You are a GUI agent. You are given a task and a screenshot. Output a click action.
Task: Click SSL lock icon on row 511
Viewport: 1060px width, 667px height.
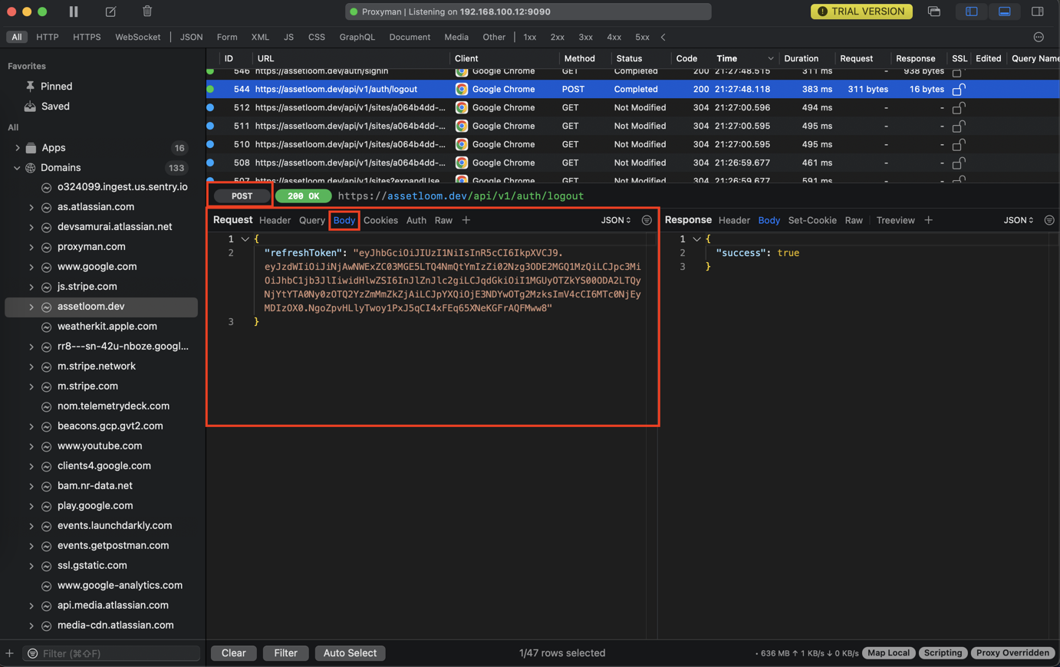coord(958,126)
